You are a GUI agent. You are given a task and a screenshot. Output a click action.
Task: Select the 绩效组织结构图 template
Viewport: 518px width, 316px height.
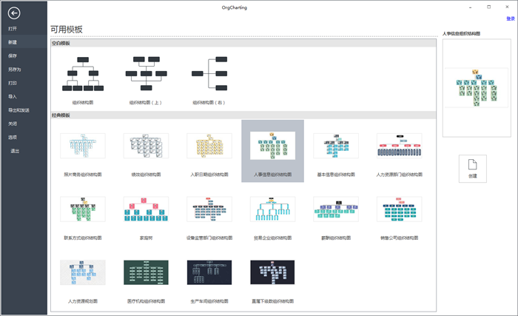pos(146,147)
